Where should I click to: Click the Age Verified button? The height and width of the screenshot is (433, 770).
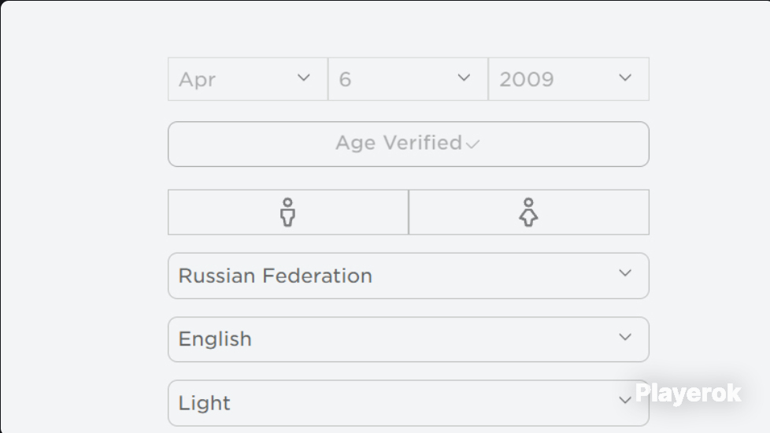pos(409,144)
